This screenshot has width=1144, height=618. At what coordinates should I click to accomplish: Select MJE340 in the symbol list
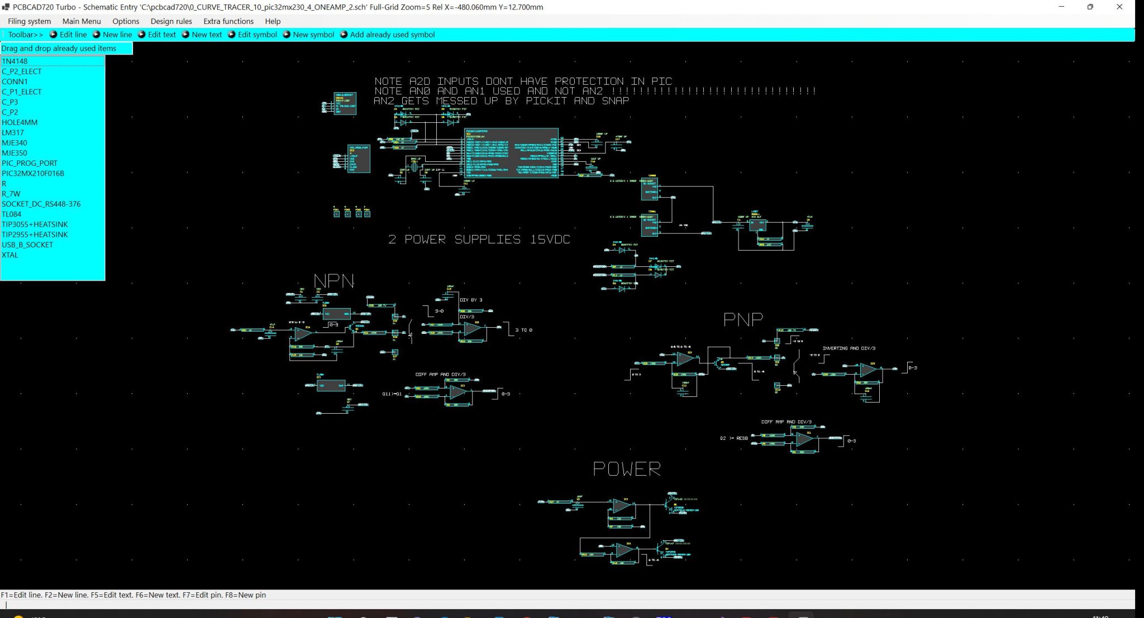53,143
